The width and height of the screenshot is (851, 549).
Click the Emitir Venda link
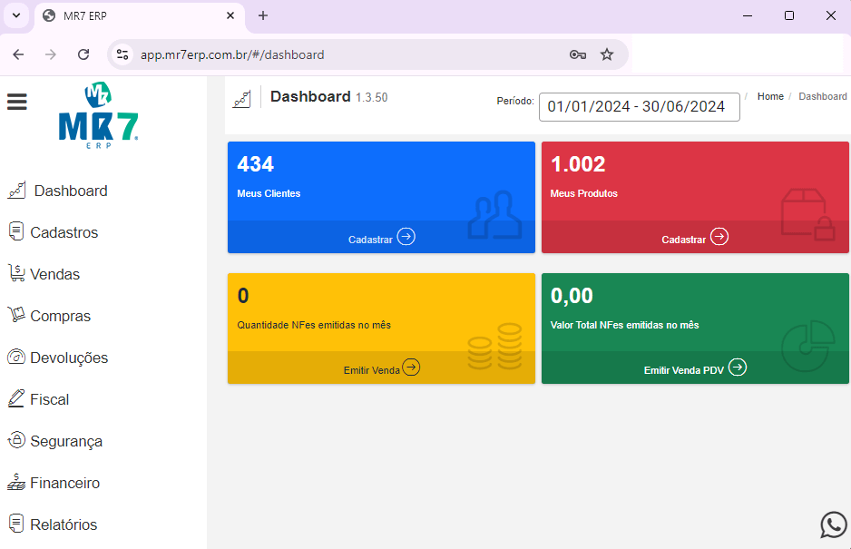[x=372, y=370]
